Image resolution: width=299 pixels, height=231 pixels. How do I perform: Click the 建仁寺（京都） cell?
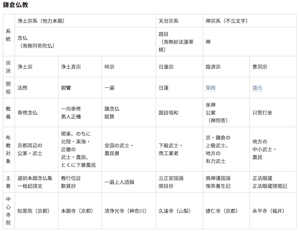click(x=226, y=211)
